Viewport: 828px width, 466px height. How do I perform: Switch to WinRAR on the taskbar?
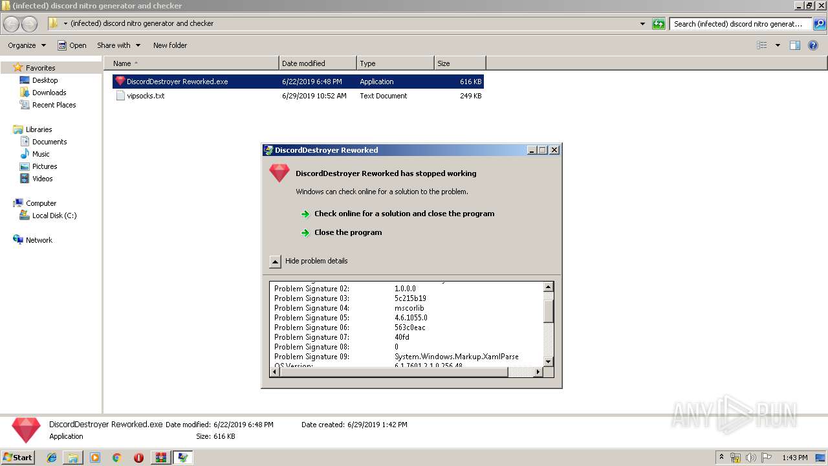(160, 458)
